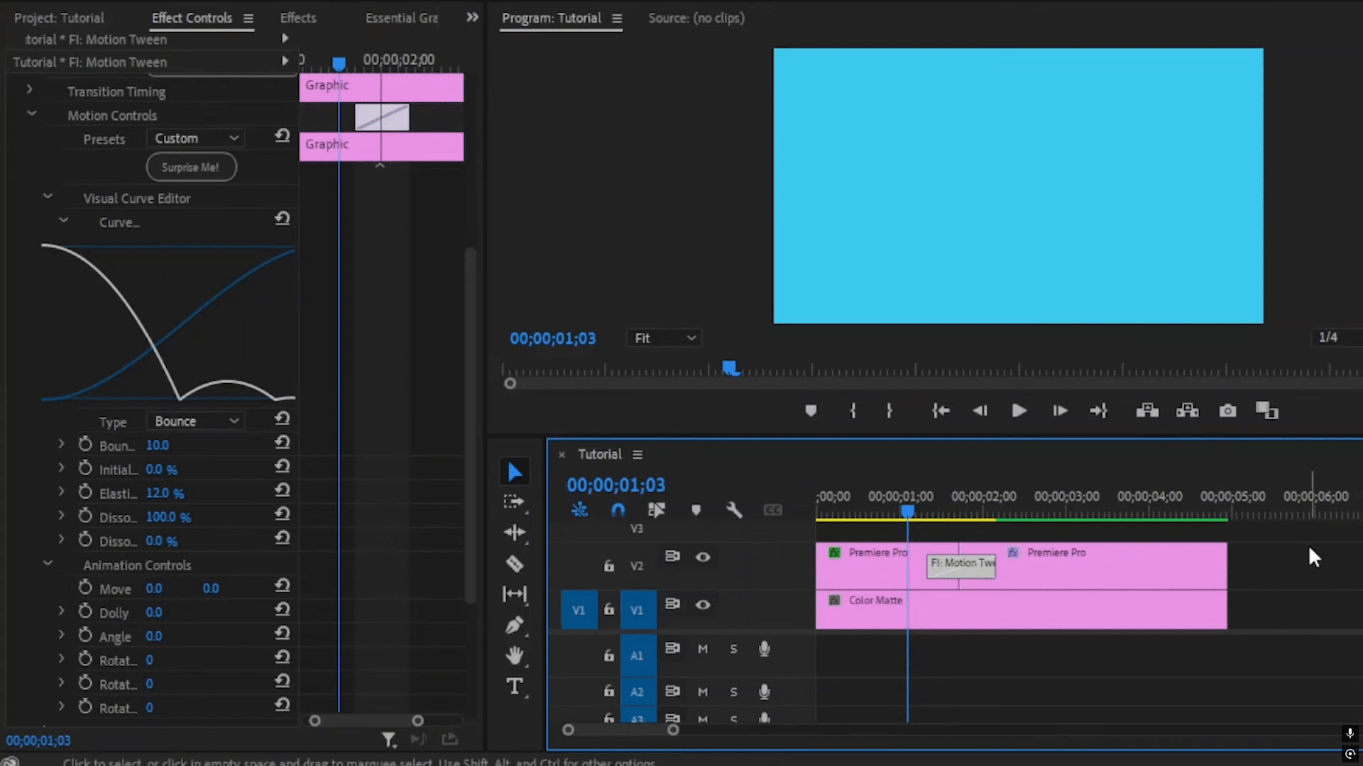
Task: Select the Hand tool
Action: coord(515,655)
